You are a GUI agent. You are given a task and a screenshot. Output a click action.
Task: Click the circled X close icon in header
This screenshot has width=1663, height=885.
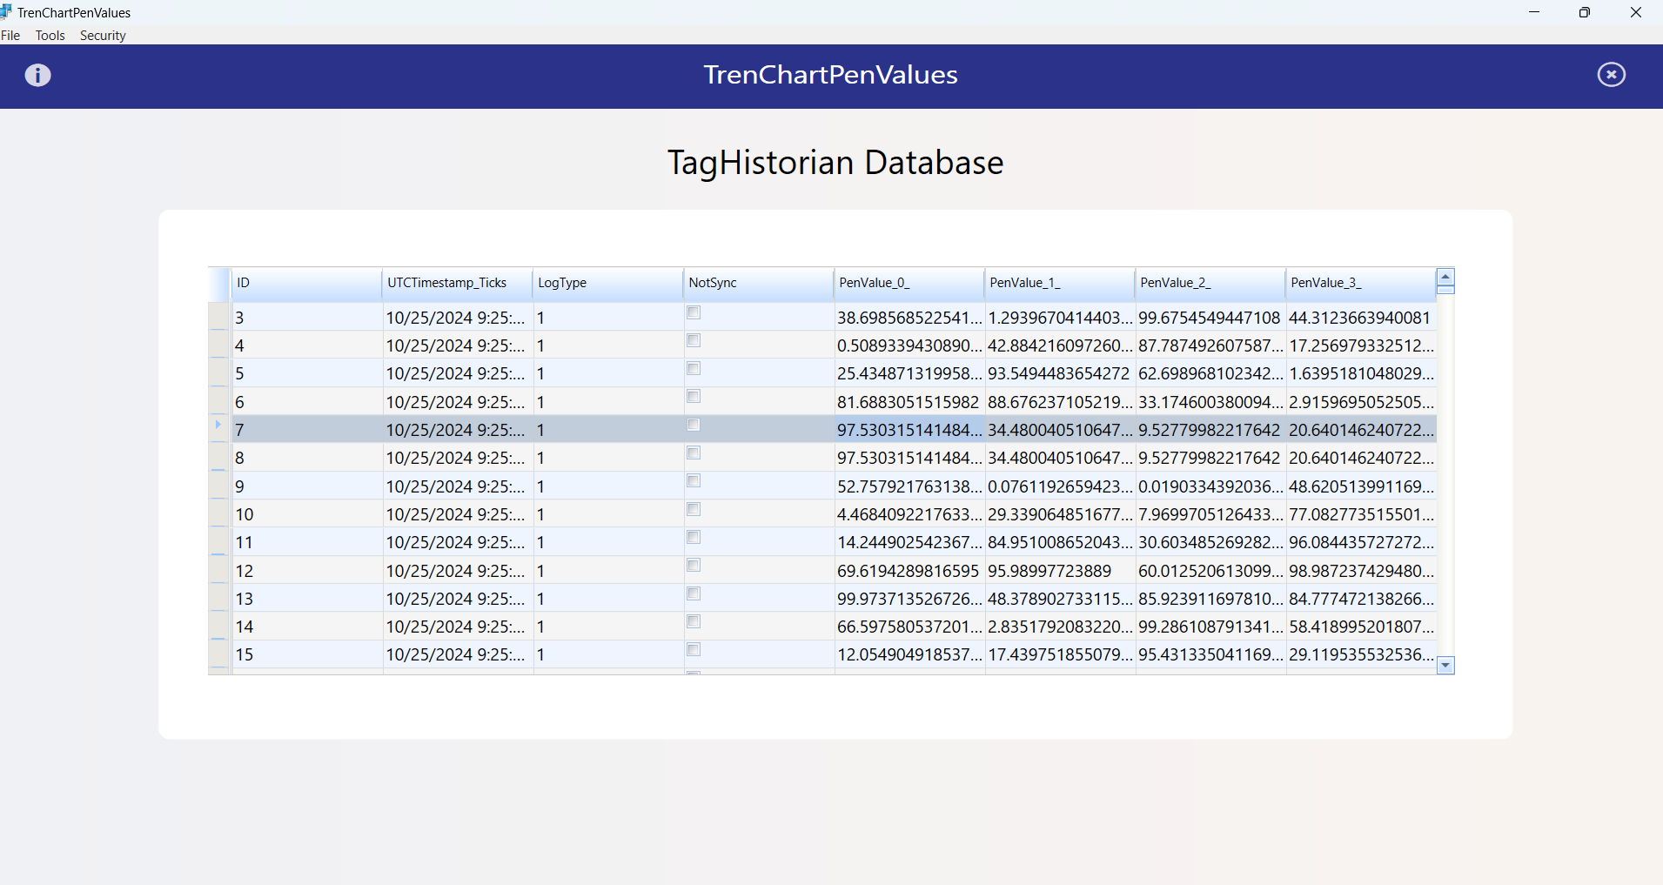click(x=1611, y=75)
